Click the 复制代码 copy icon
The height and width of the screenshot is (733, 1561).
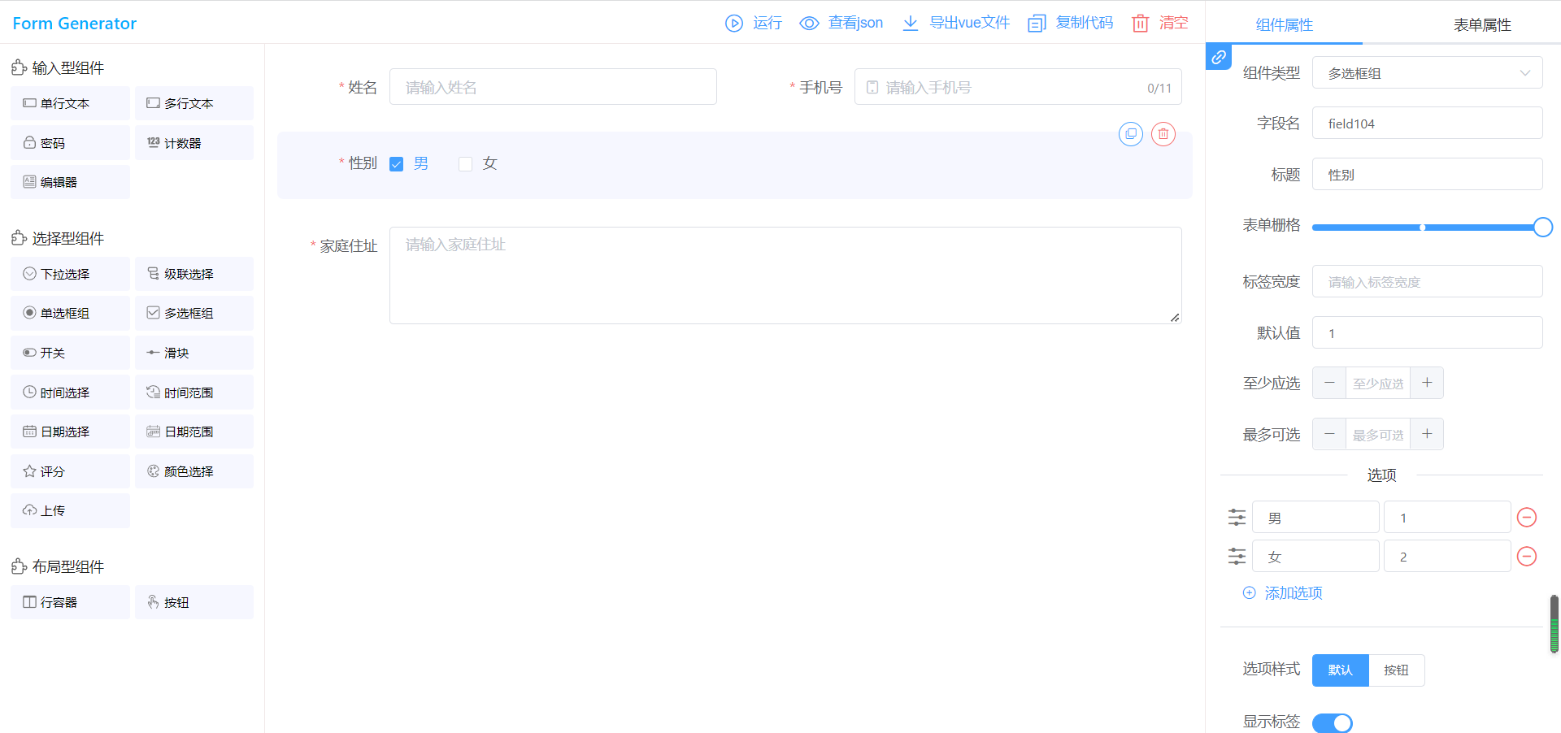(x=1037, y=24)
